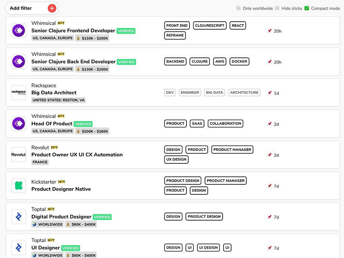
Task: Click the COLLABORATION tag
Action: point(225,123)
